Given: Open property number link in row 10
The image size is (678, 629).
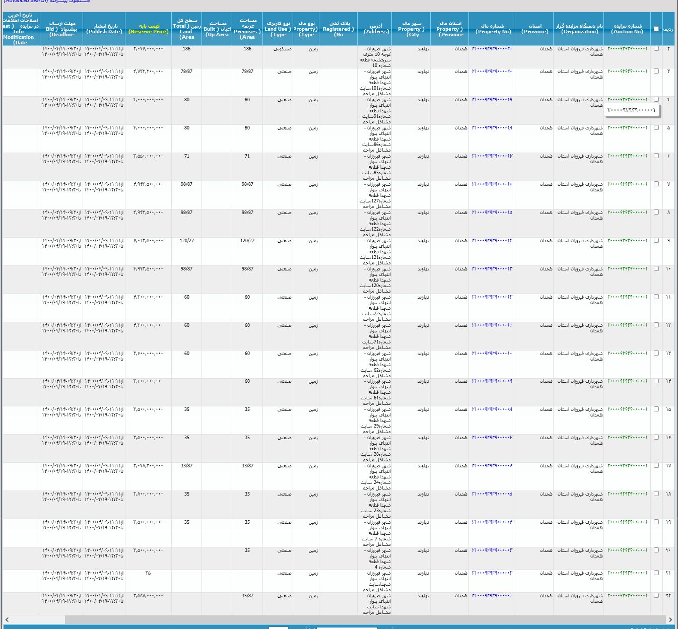Looking at the screenshot, I should 492,269.
